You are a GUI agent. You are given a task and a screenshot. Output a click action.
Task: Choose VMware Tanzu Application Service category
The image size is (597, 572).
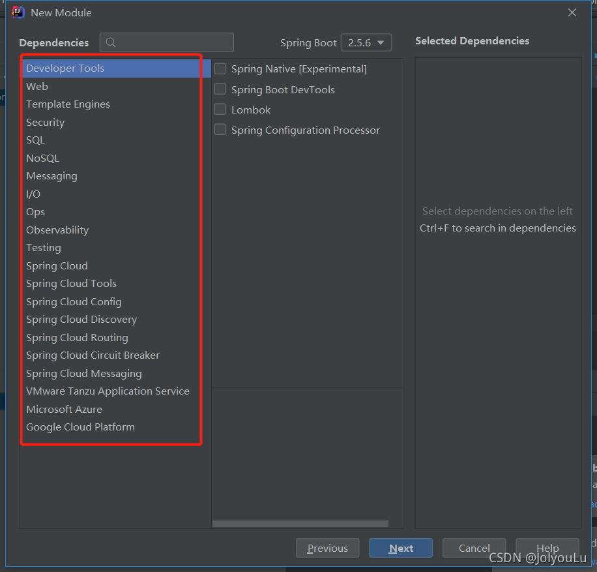[x=115, y=391]
